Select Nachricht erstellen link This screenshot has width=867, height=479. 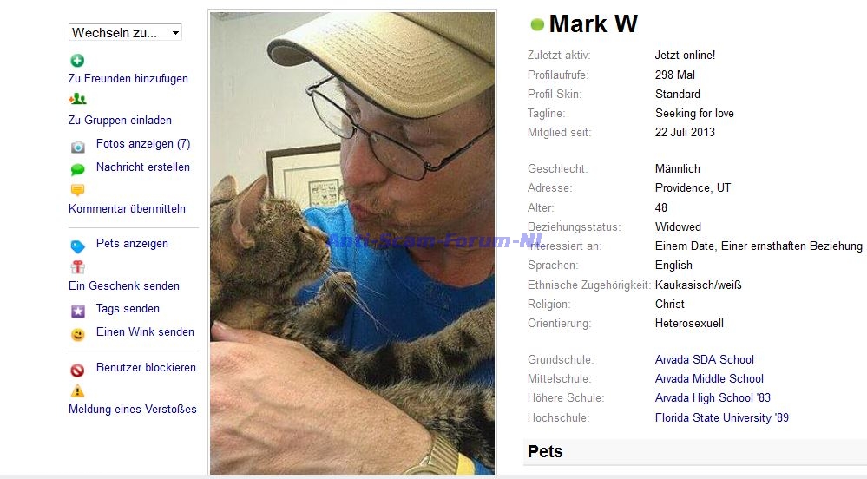click(143, 167)
